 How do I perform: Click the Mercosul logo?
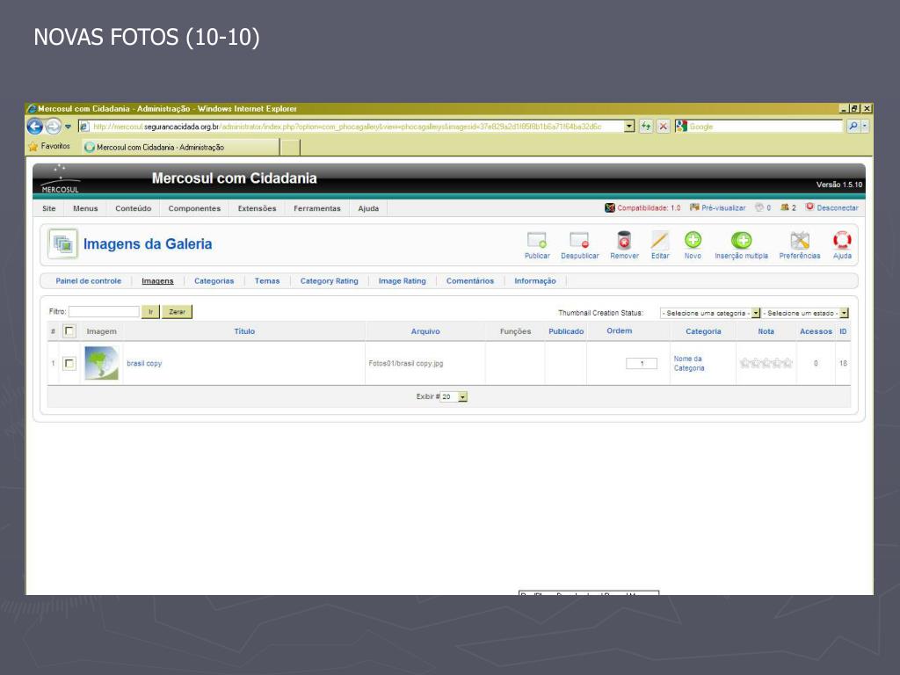coord(60,178)
